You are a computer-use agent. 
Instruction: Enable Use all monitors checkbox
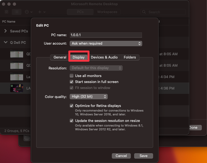72,76
